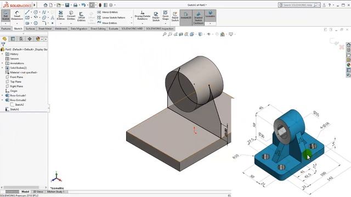Select the Sketch Fillet tool
This screenshot has width=351, height=197.
click(44, 23)
